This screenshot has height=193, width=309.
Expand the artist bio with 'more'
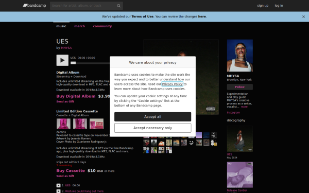coord(244,107)
